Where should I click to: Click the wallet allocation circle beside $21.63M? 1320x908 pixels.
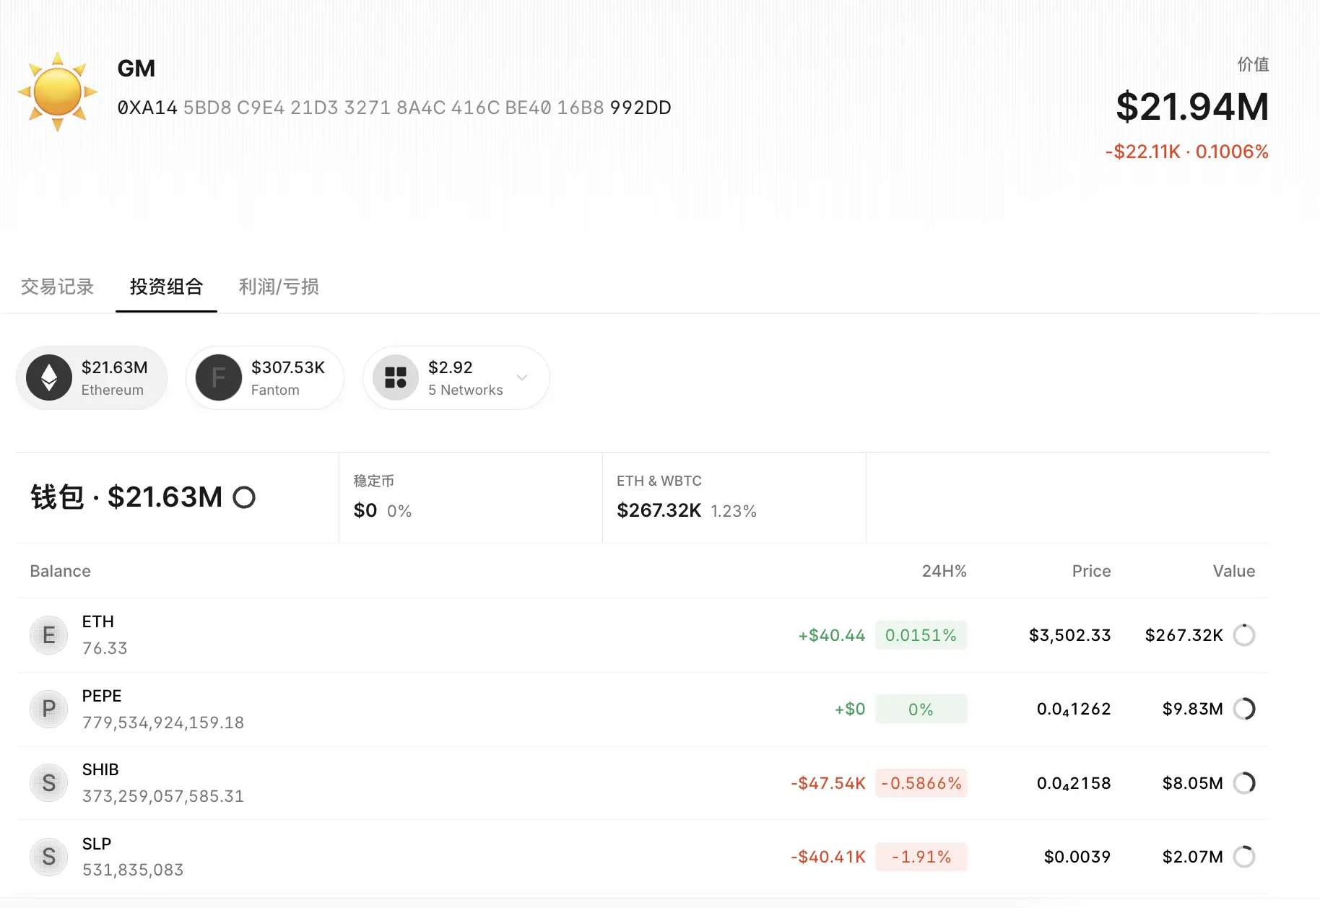coord(244,497)
